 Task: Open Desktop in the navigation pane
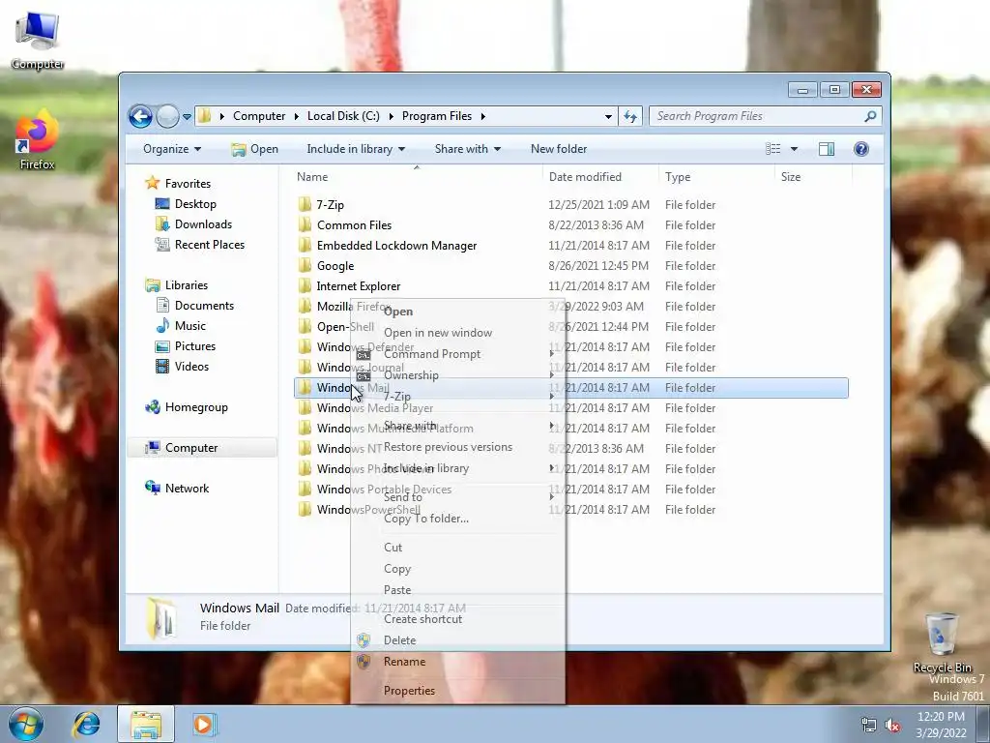(x=195, y=204)
